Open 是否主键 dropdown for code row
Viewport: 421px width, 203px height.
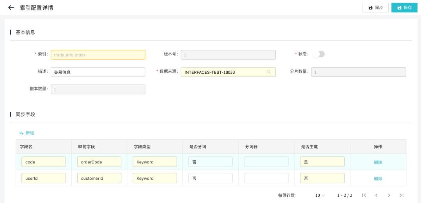click(322, 162)
